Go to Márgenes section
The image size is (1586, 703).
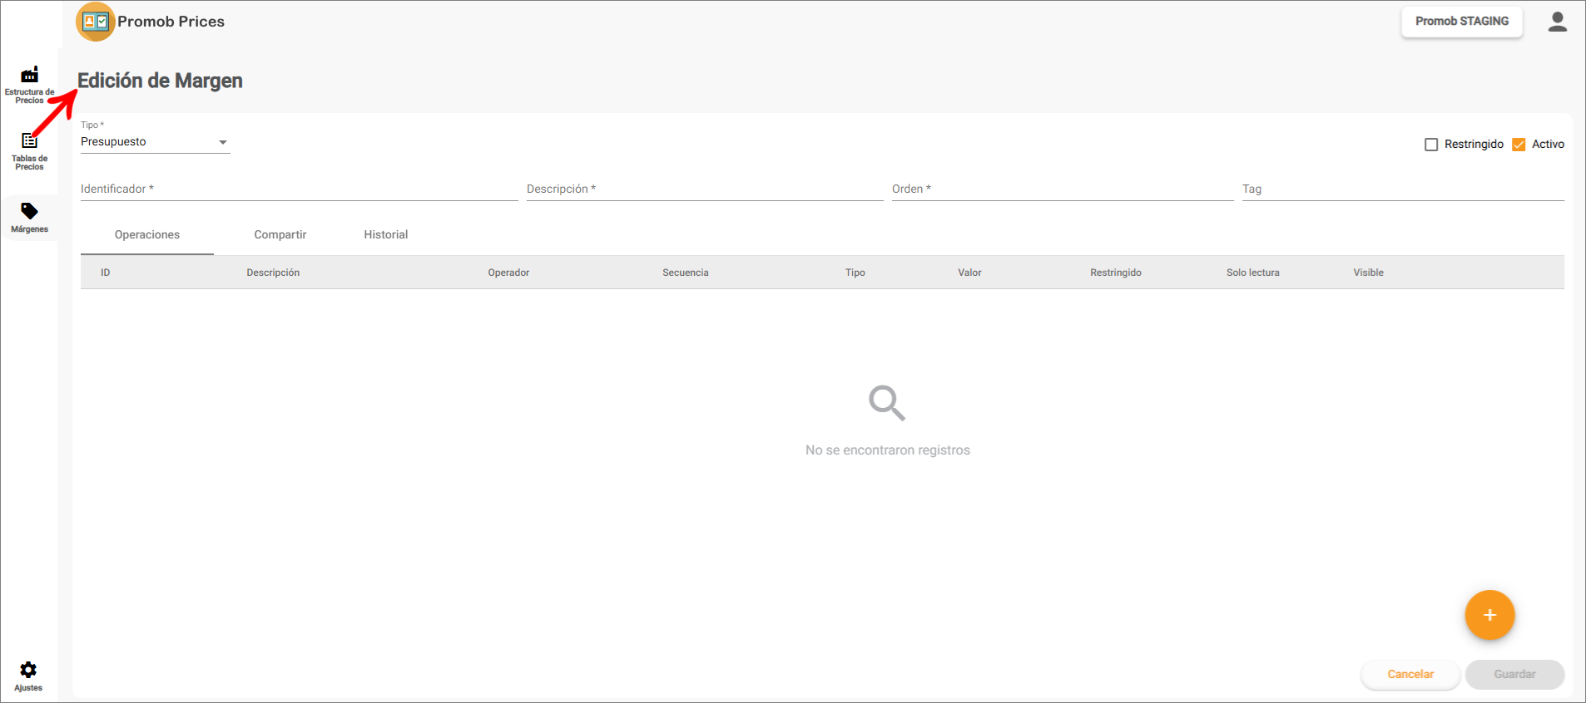pyautogui.click(x=29, y=218)
